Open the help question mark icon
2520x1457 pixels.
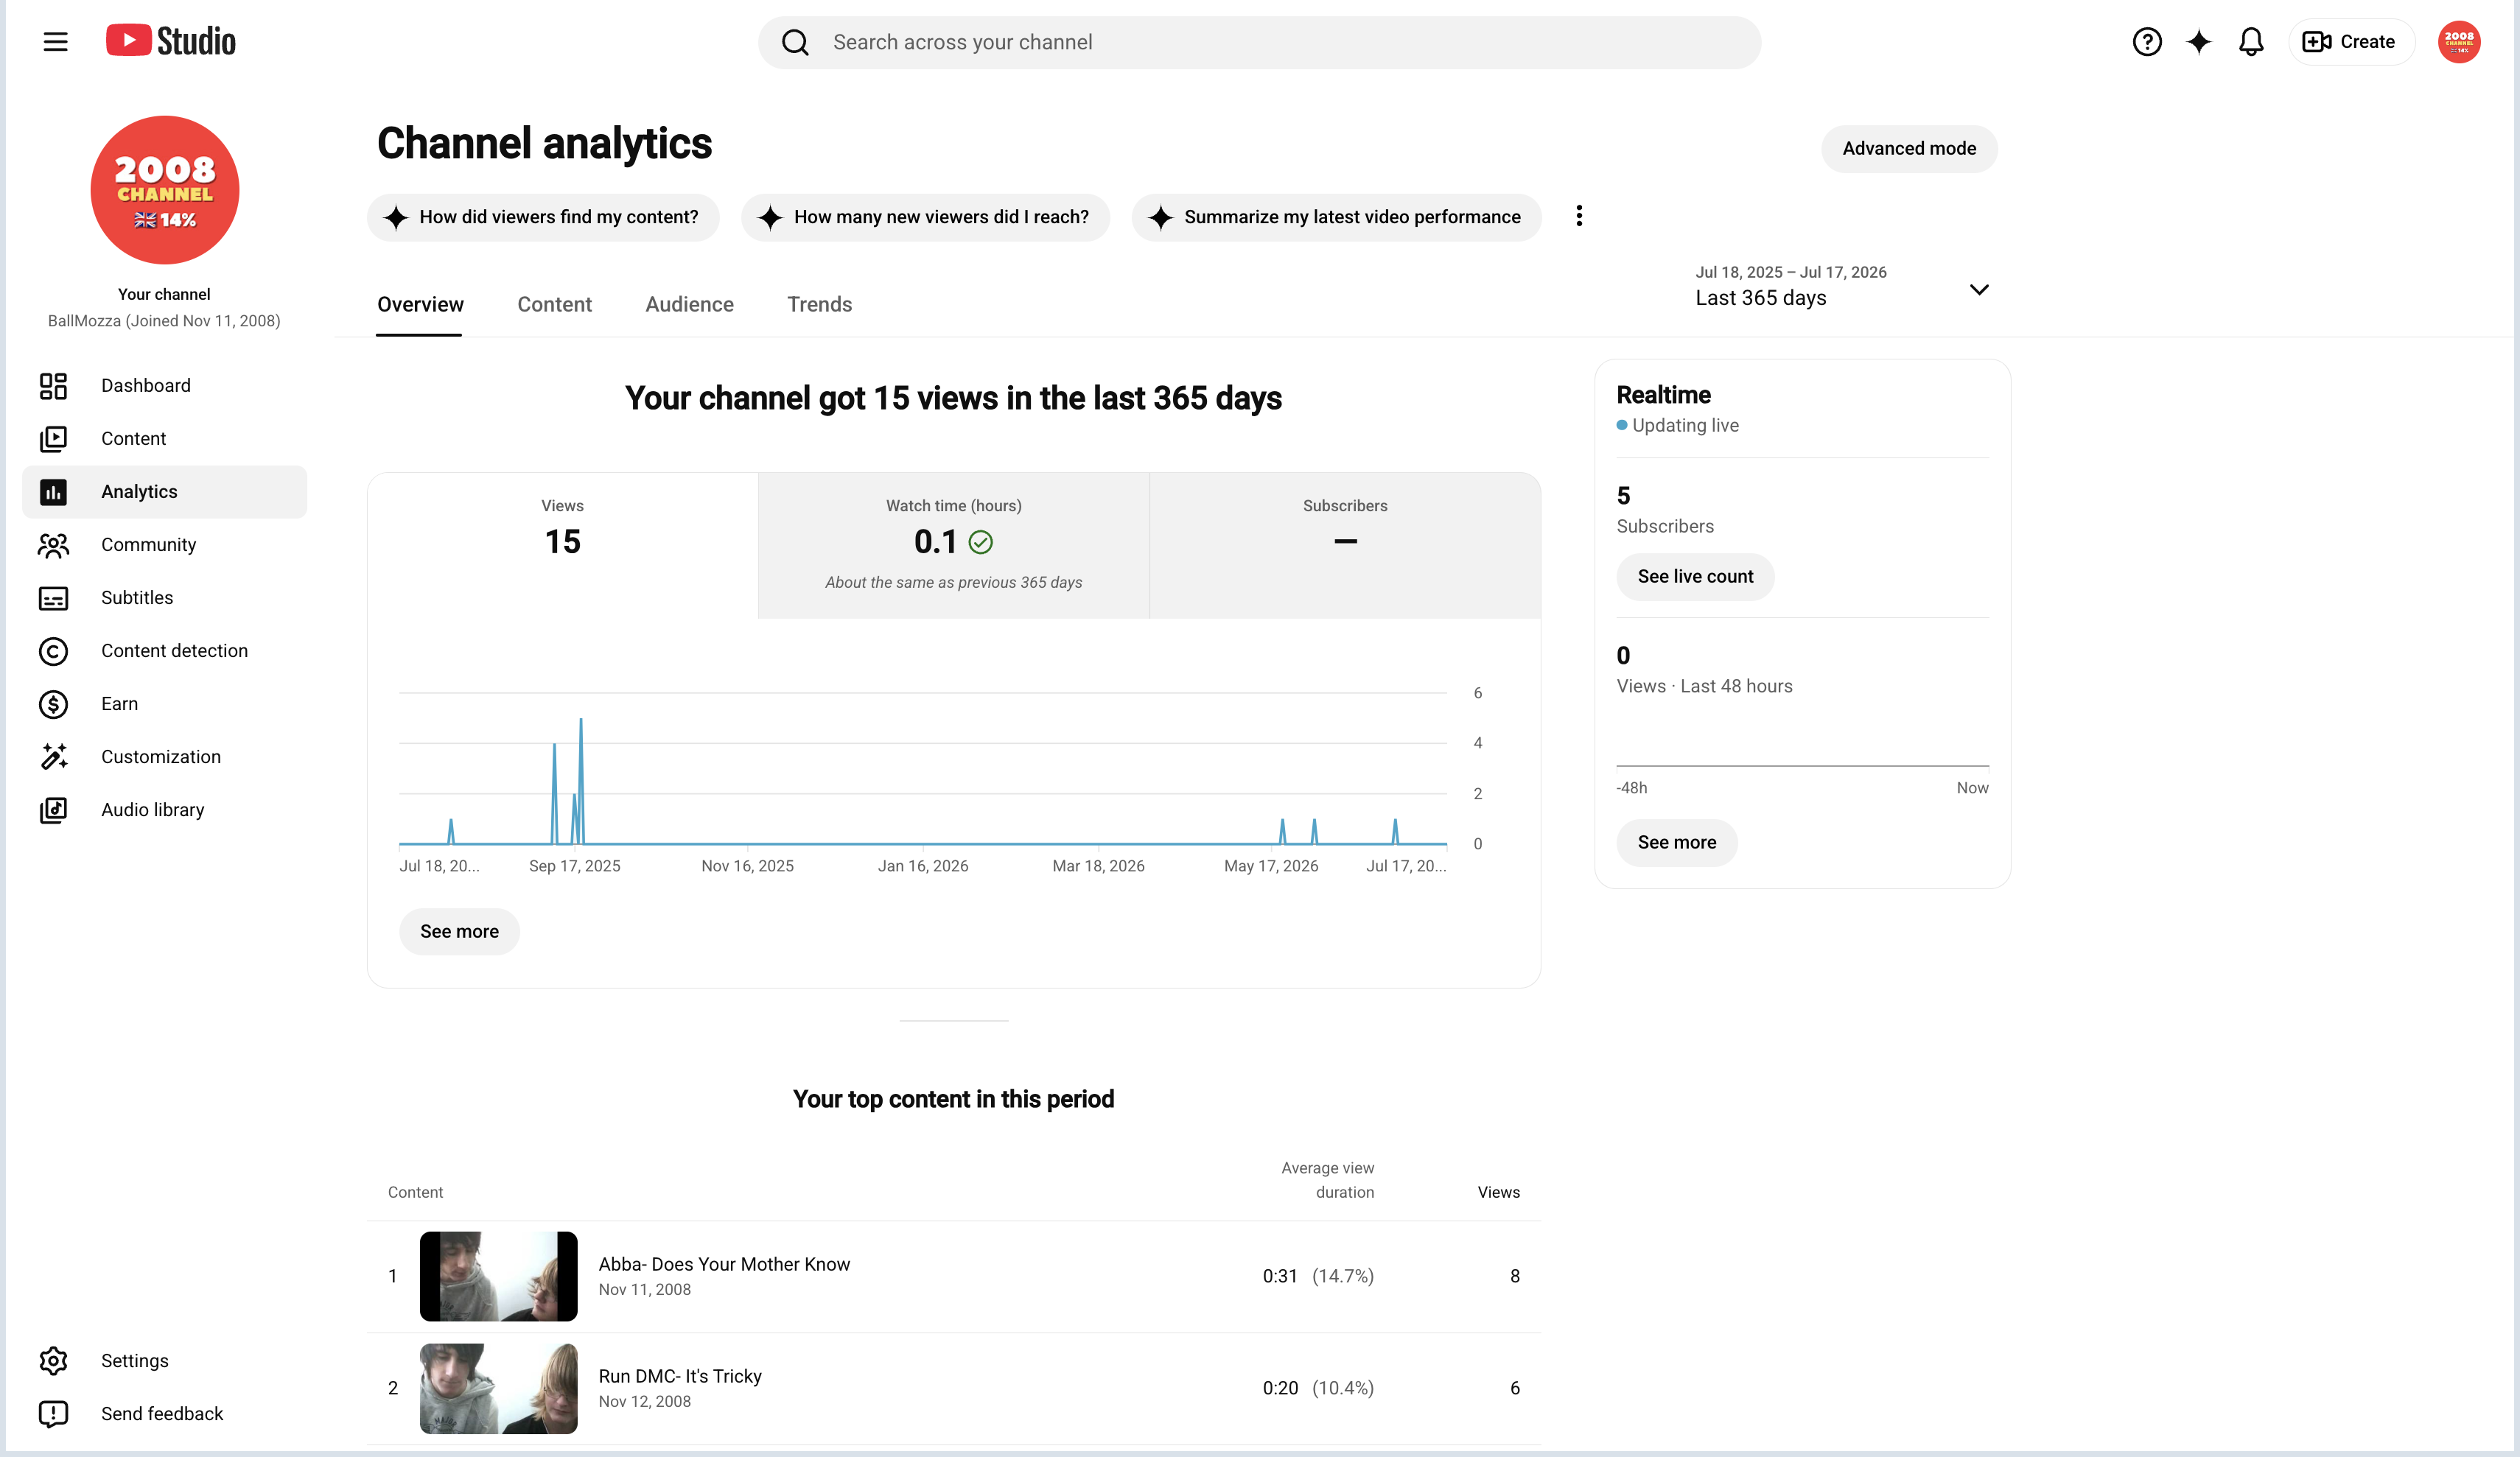click(2146, 42)
